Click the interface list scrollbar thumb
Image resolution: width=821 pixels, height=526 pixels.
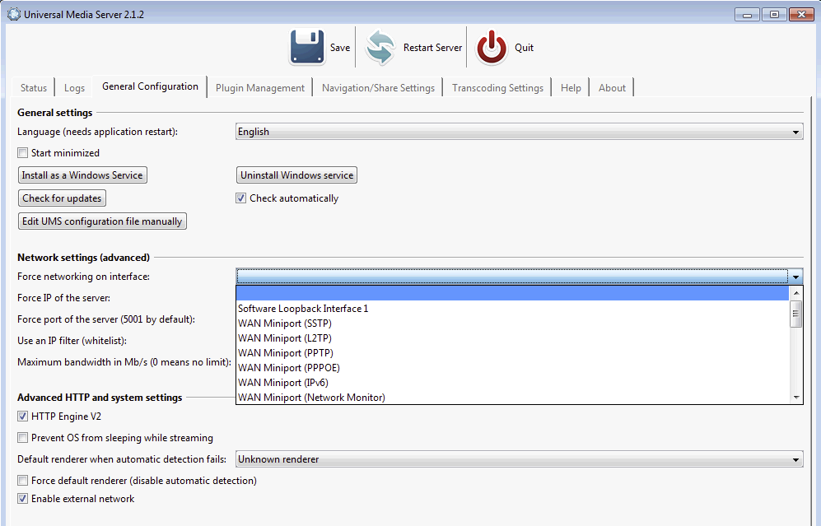coord(795,314)
